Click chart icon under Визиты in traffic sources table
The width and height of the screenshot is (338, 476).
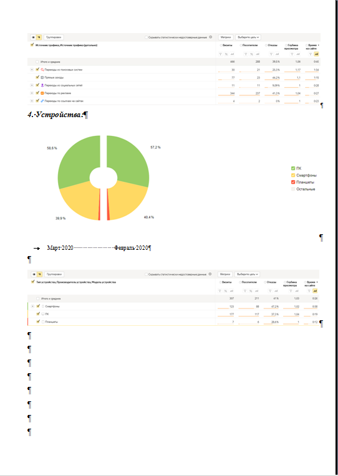coord(232,54)
